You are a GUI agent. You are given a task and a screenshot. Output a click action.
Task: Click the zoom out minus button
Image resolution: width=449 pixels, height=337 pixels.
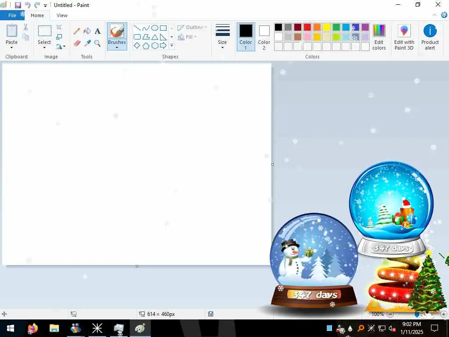[390, 314]
